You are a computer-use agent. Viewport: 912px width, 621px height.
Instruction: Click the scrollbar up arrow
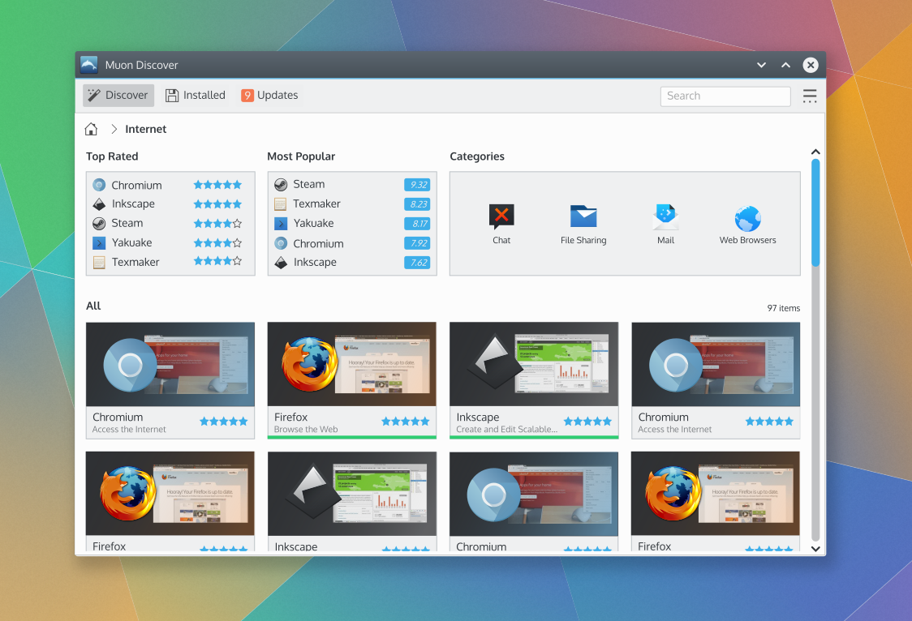click(x=815, y=152)
